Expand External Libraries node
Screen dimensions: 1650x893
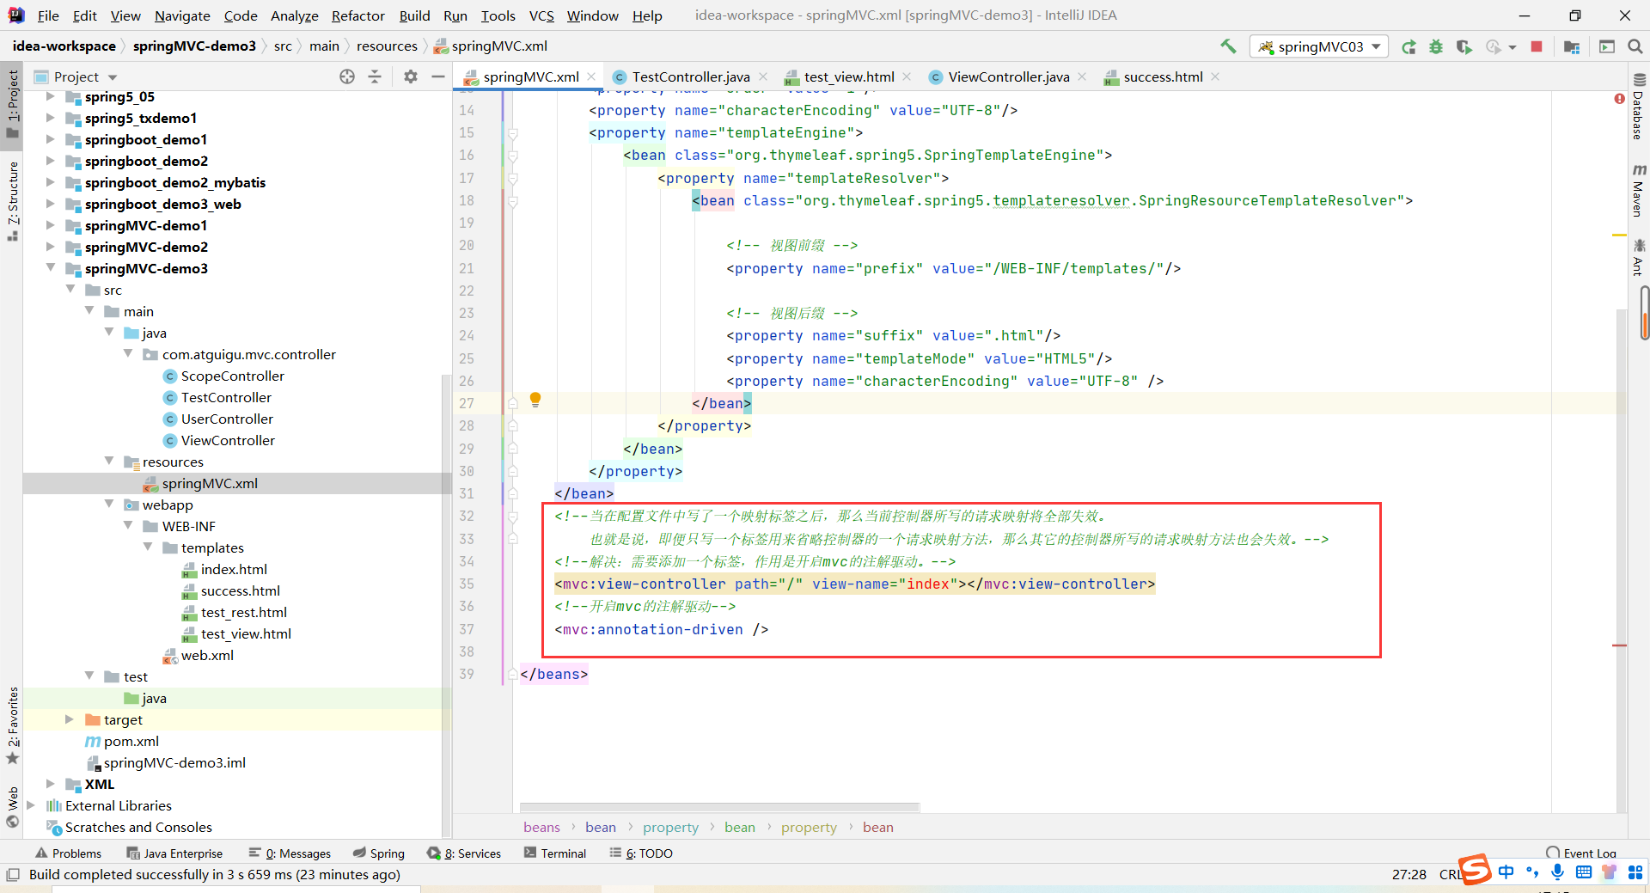point(31,805)
